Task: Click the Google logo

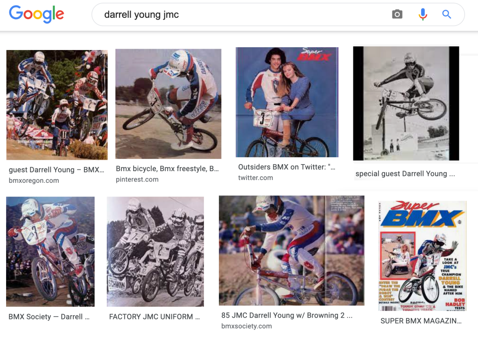Action: click(x=36, y=14)
